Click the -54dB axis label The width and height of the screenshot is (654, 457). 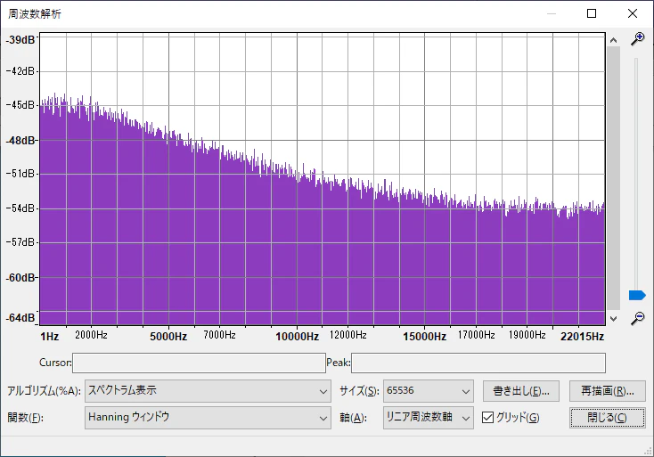tap(20, 208)
